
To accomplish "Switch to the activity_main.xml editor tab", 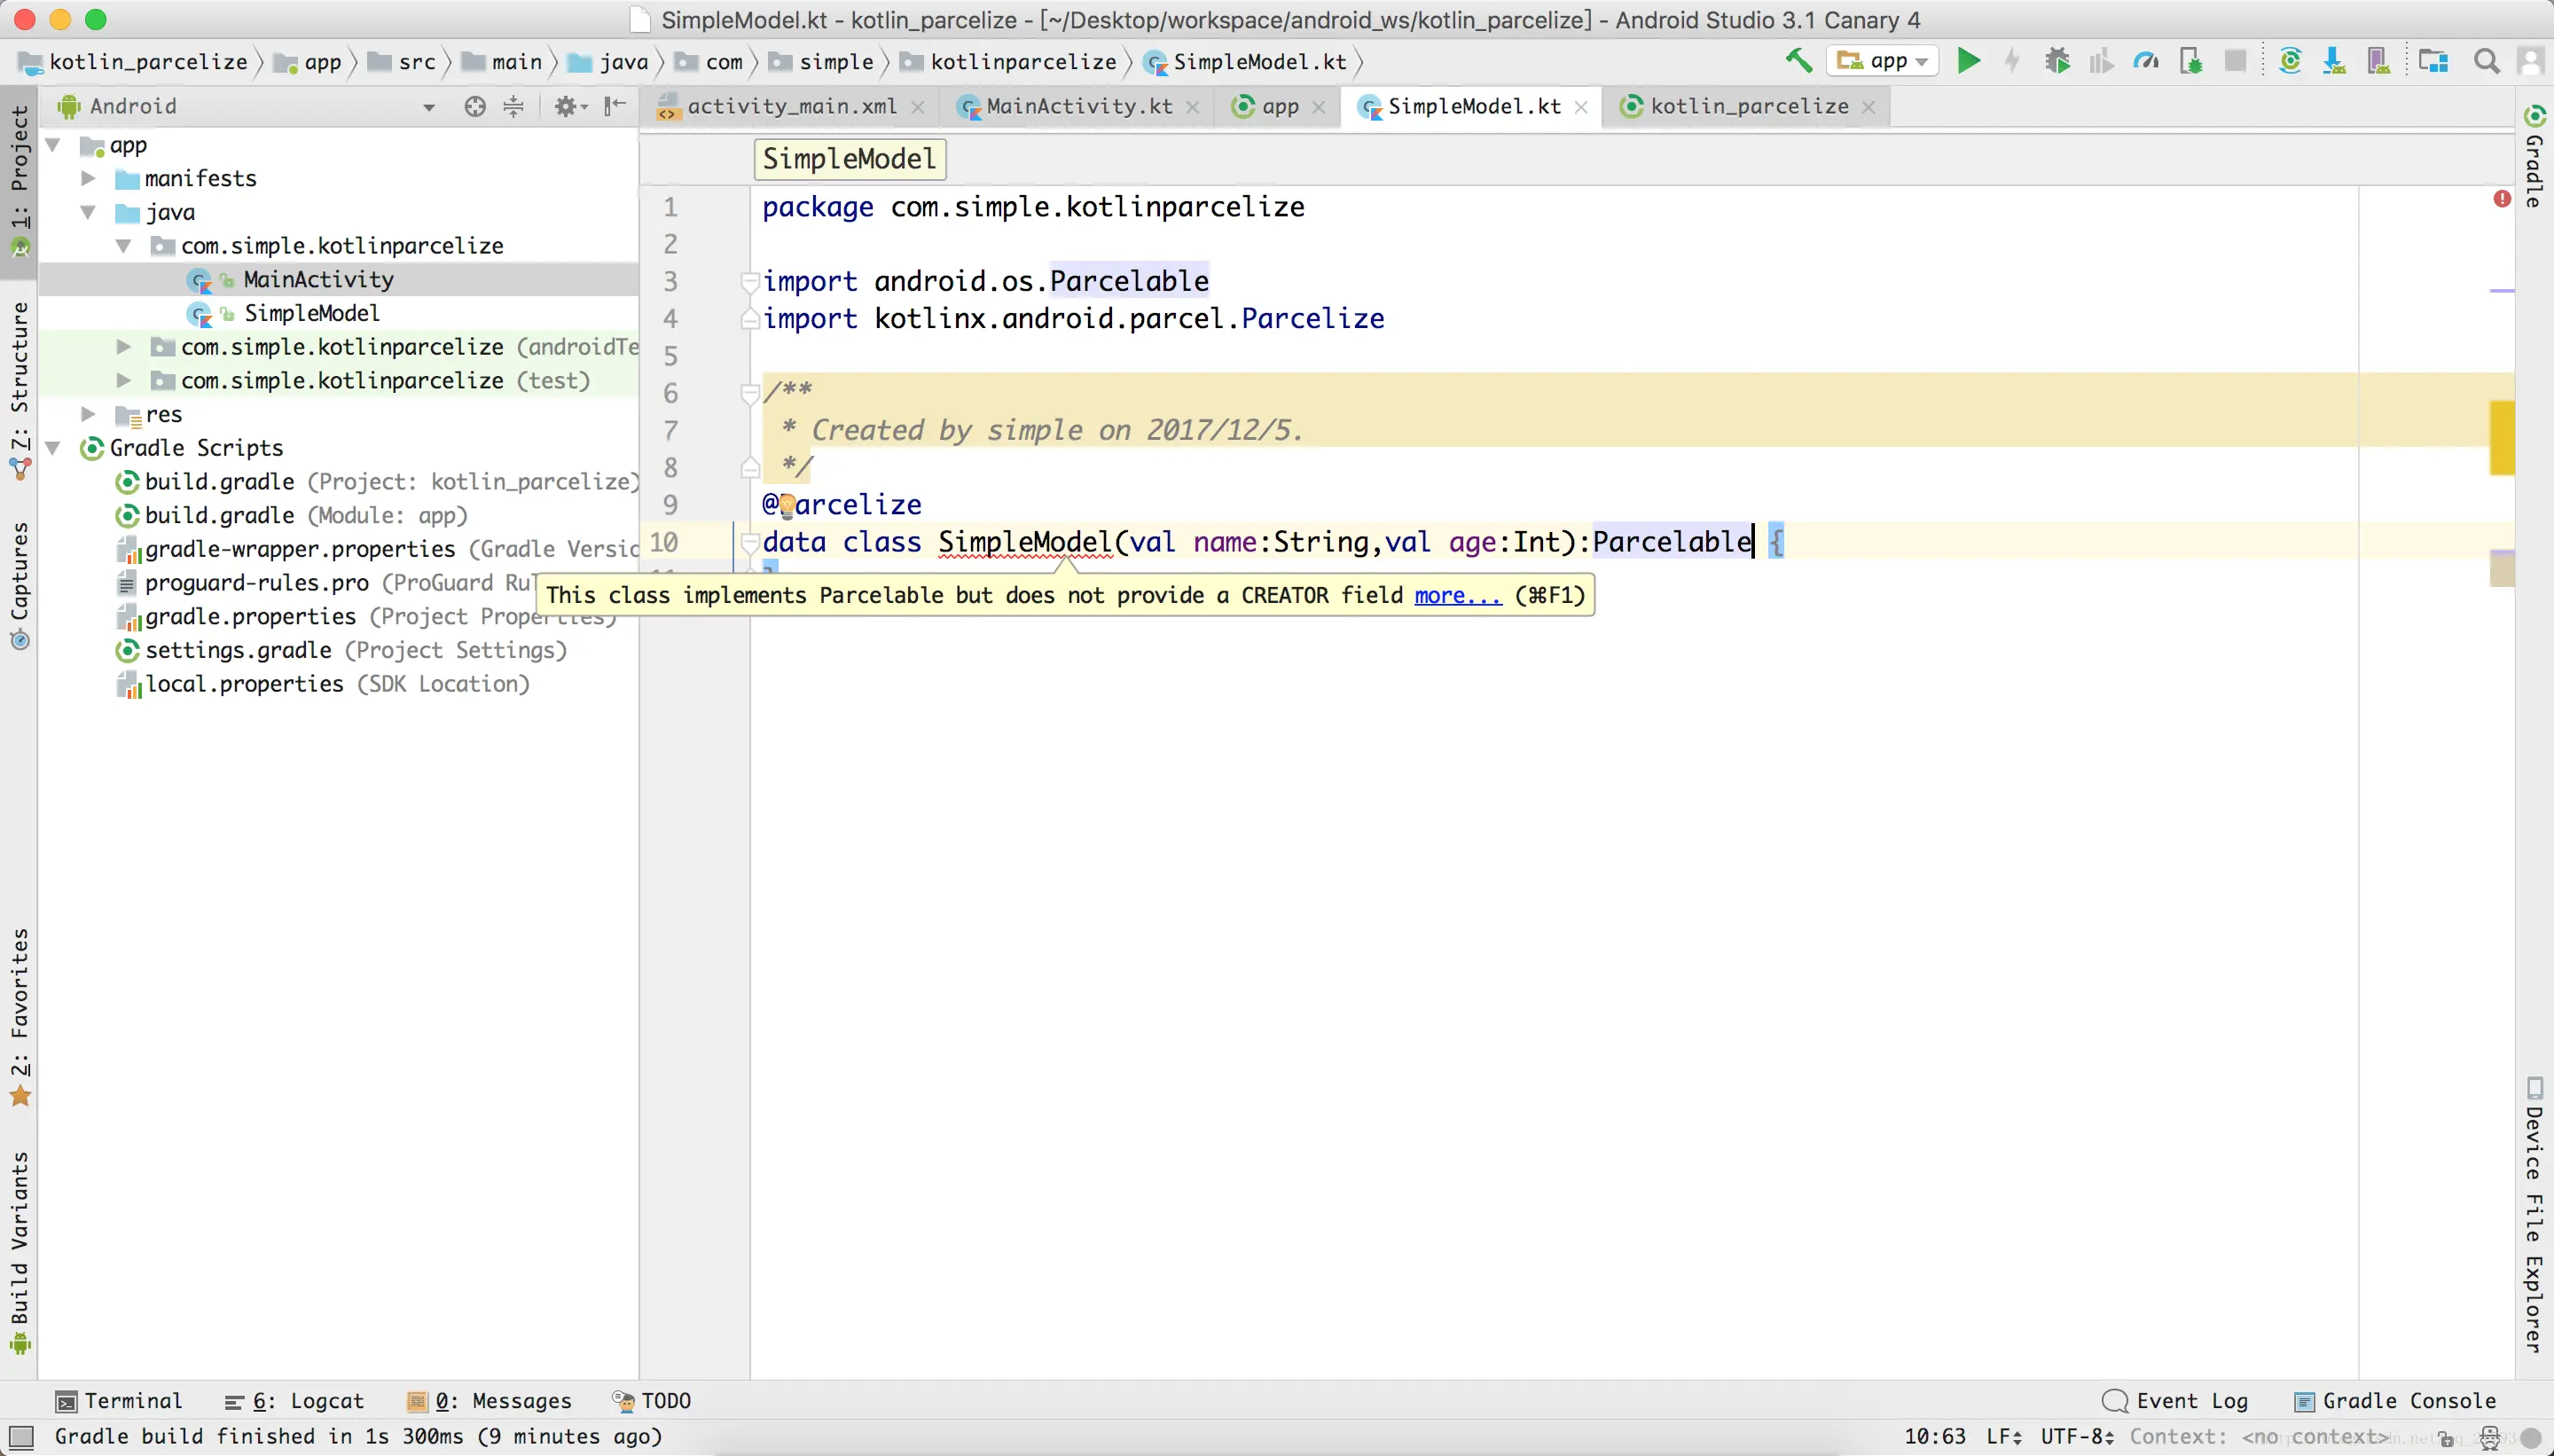I will coord(791,106).
